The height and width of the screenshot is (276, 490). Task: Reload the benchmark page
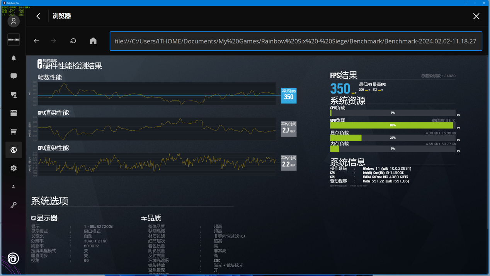point(73,41)
